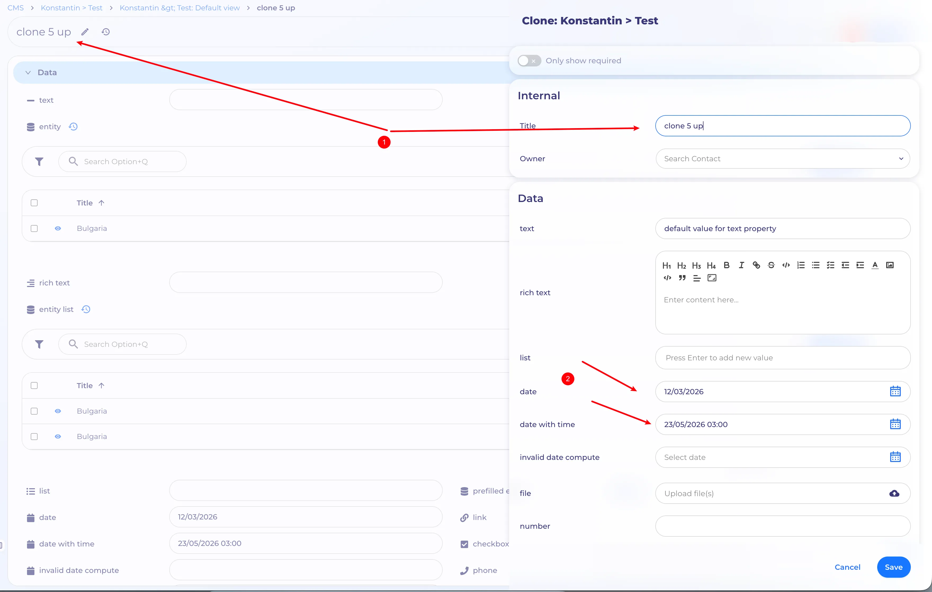Image resolution: width=932 pixels, height=592 pixels.
Task: Select all rows in the entity table header
Action: 34,203
